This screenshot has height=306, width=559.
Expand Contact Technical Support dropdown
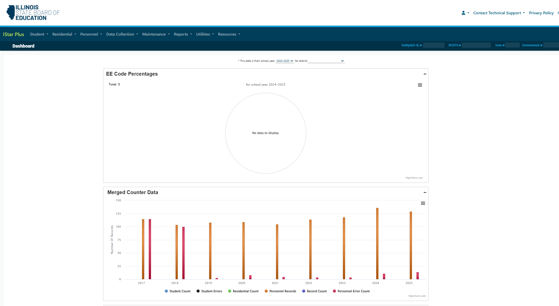tap(499, 13)
